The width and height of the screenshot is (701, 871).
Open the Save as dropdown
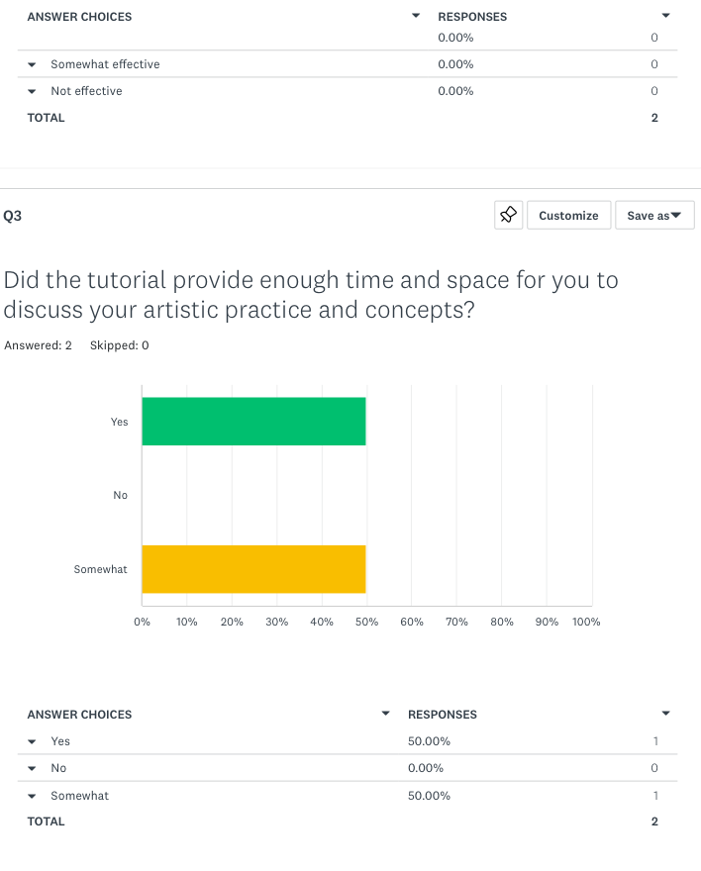click(x=654, y=215)
